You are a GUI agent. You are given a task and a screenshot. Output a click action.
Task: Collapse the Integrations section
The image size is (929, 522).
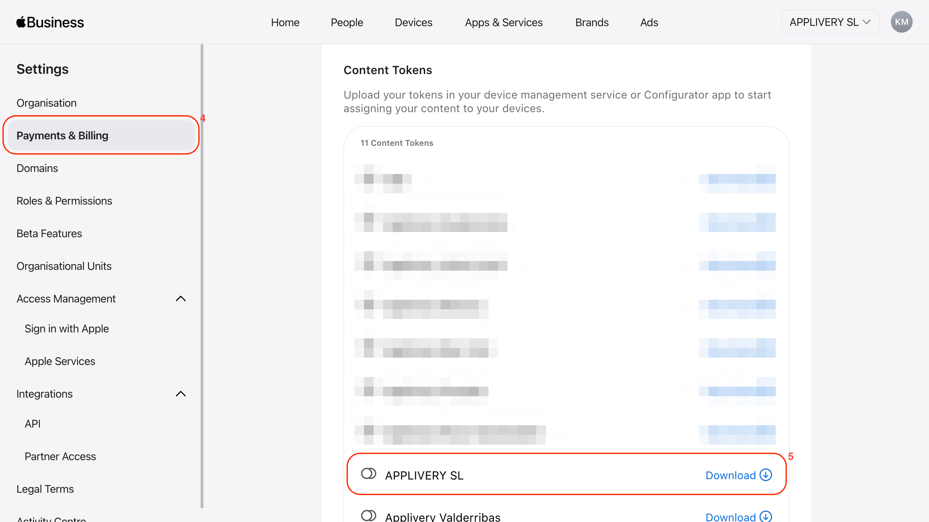[x=181, y=394]
